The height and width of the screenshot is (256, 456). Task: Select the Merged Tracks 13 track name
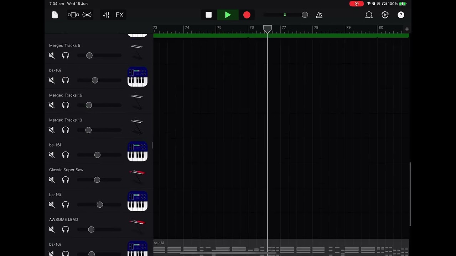coord(66,120)
